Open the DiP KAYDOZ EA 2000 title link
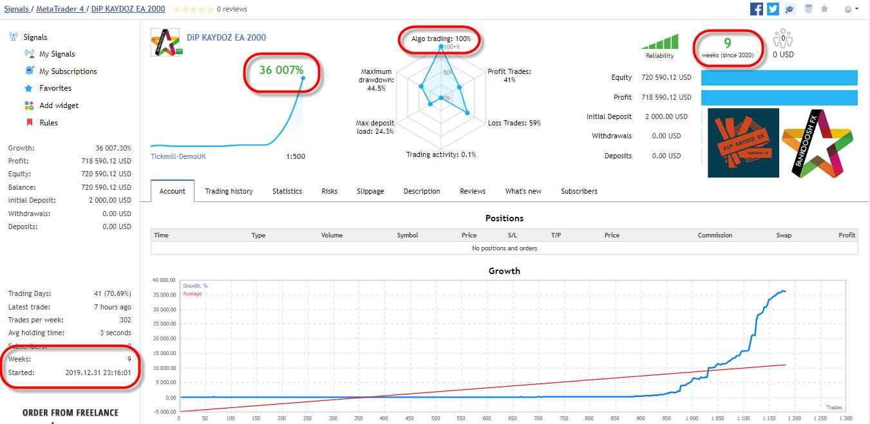Screen dimensions: 870x424 (226, 37)
